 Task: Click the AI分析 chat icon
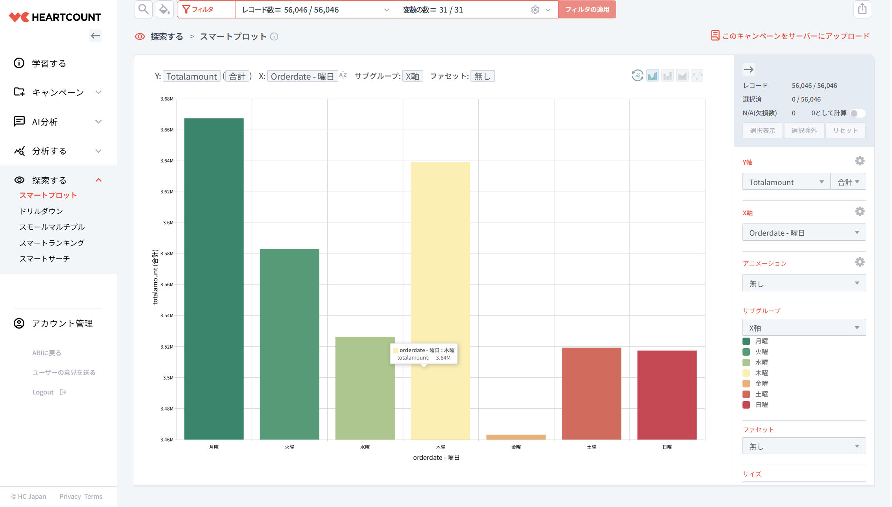pyautogui.click(x=19, y=121)
